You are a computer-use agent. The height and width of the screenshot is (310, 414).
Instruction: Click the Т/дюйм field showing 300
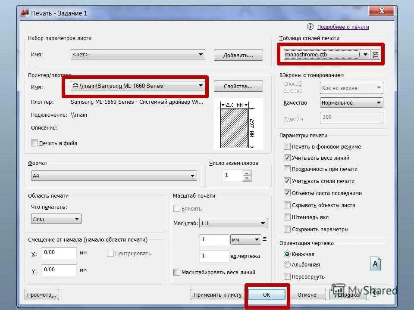(351, 117)
